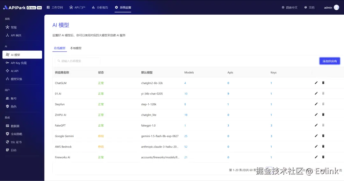Go to API 门户 top menu
Viewport: 344px width, 181px height.
point(77,7)
